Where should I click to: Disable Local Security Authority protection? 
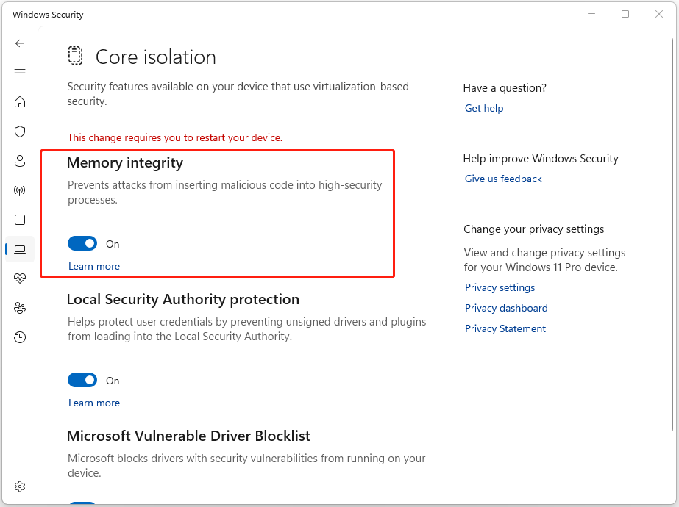tap(82, 380)
